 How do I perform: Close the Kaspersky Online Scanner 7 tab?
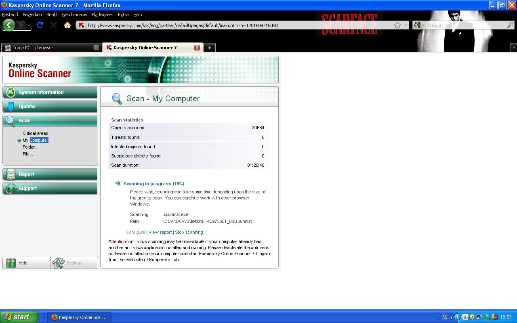pyautogui.click(x=197, y=48)
